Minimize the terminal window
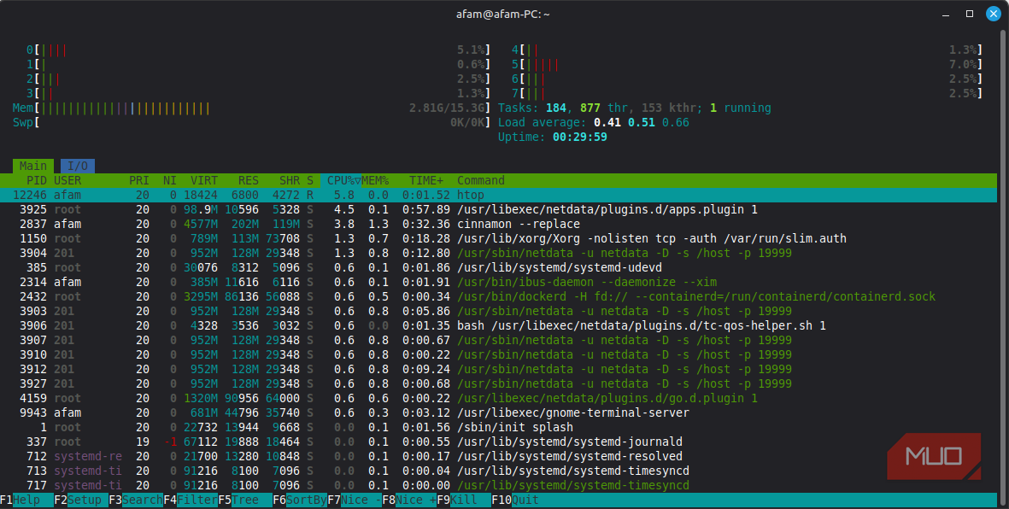 [x=946, y=15]
